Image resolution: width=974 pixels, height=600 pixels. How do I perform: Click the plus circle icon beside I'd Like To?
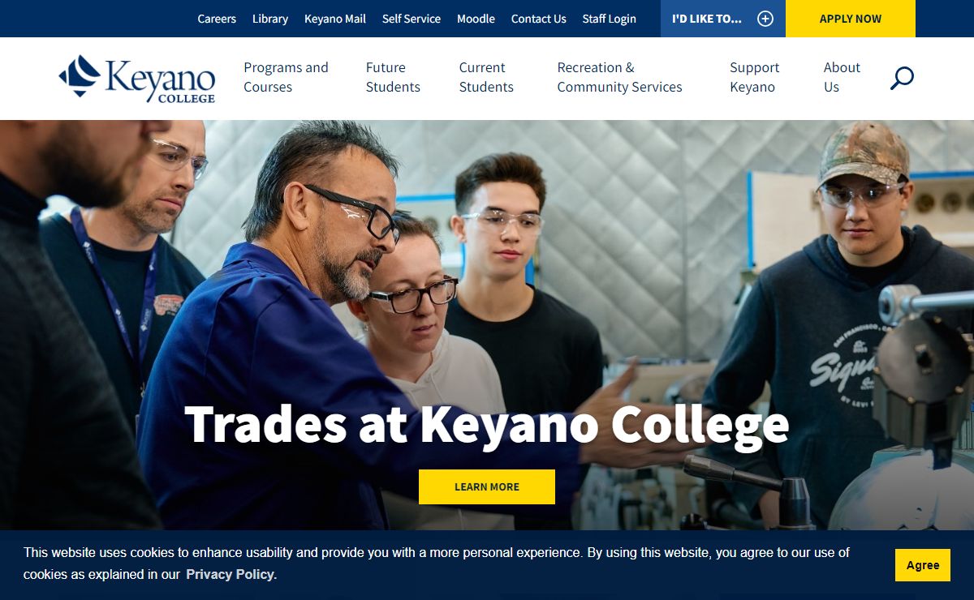click(765, 19)
